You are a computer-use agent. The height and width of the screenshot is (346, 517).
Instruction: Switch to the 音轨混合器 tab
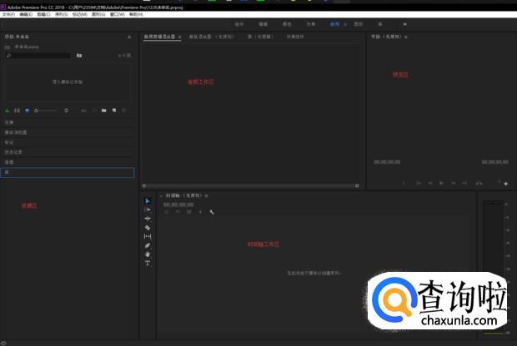(x=211, y=37)
